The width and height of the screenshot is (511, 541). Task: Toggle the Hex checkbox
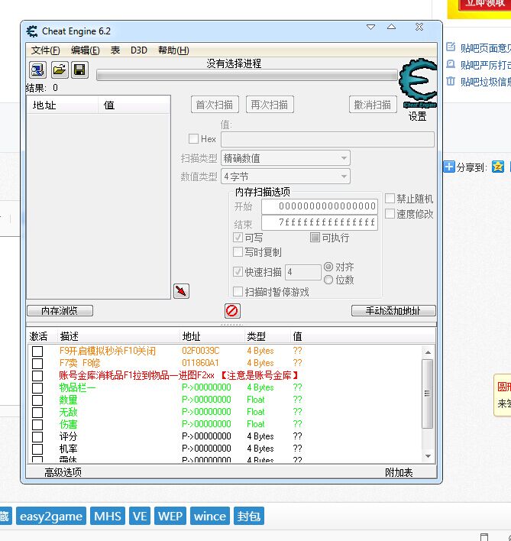[193, 139]
